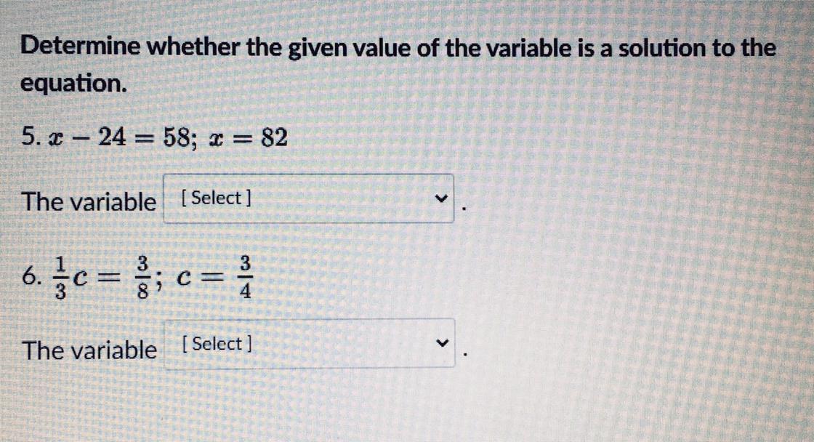Click the chevron arrow in problem 6's dropdown
This screenshot has width=814, height=442.
click(x=442, y=343)
